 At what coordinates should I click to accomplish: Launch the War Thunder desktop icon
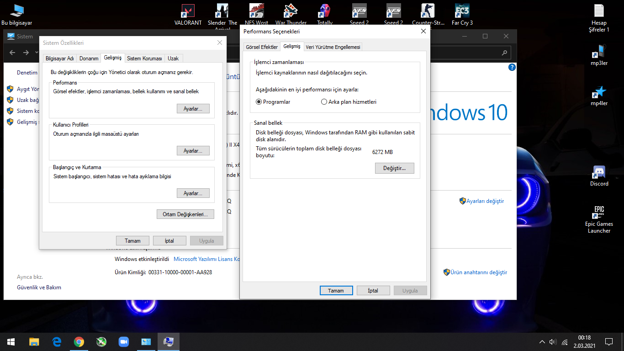point(291,14)
